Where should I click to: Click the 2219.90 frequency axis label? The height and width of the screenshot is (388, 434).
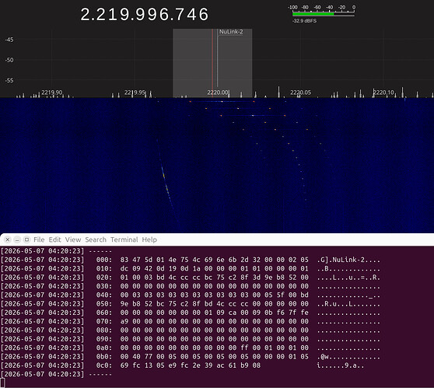pyautogui.click(x=52, y=93)
